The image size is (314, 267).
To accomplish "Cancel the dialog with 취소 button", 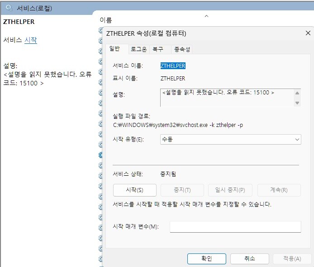I will (x=249, y=258).
